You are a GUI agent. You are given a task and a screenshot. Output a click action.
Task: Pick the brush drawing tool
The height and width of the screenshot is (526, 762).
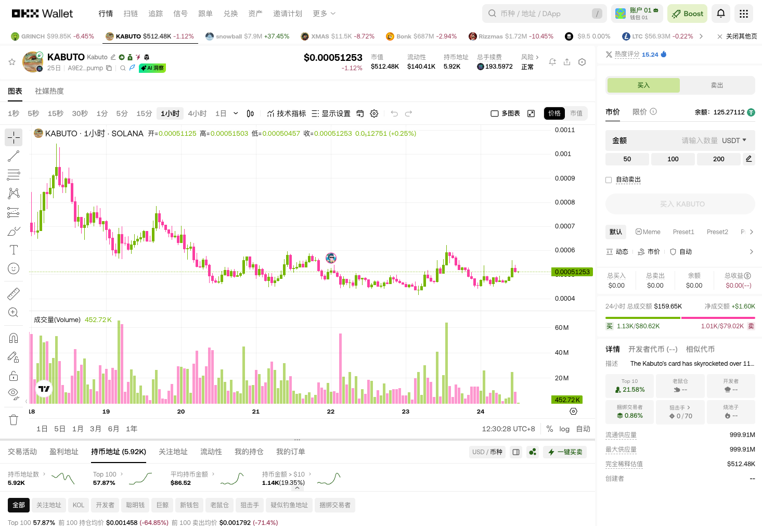[14, 230]
